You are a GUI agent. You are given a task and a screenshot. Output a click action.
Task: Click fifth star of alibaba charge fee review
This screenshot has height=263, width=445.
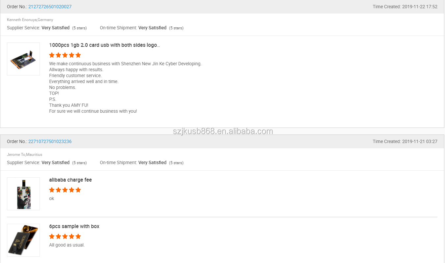tap(78, 190)
